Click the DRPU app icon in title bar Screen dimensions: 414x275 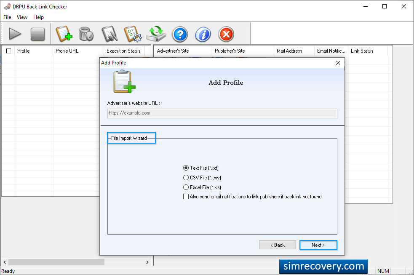click(7, 6)
